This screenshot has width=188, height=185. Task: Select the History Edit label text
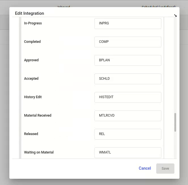[33, 97]
